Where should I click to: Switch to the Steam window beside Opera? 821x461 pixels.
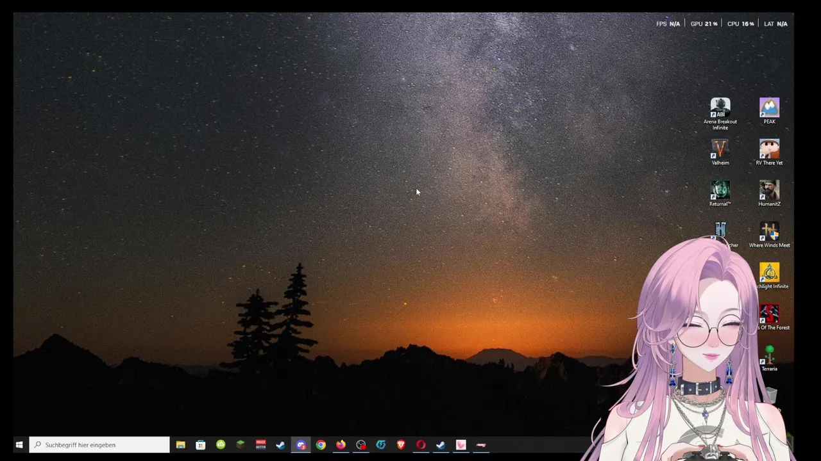(441, 444)
